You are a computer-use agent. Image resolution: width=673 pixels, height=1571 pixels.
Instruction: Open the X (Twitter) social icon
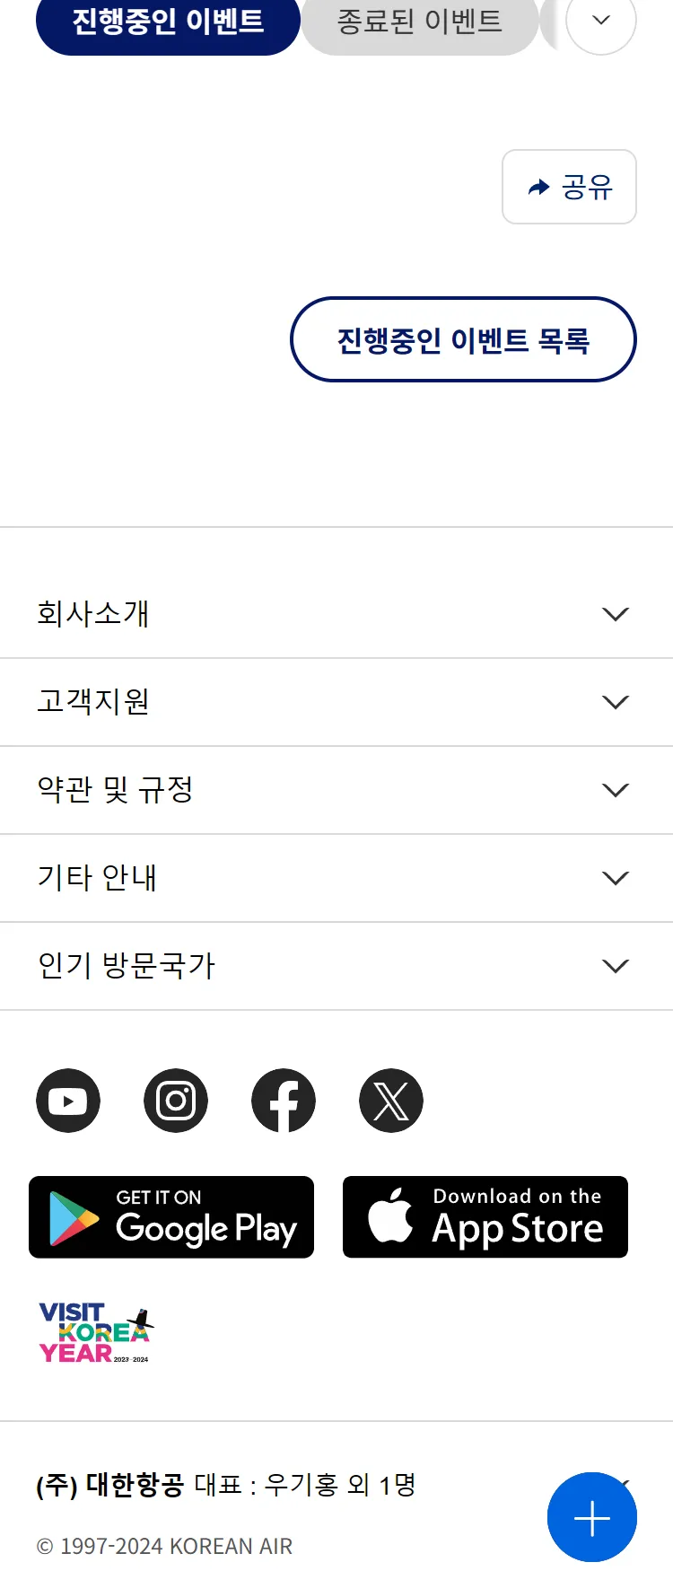click(x=391, y=1101)
